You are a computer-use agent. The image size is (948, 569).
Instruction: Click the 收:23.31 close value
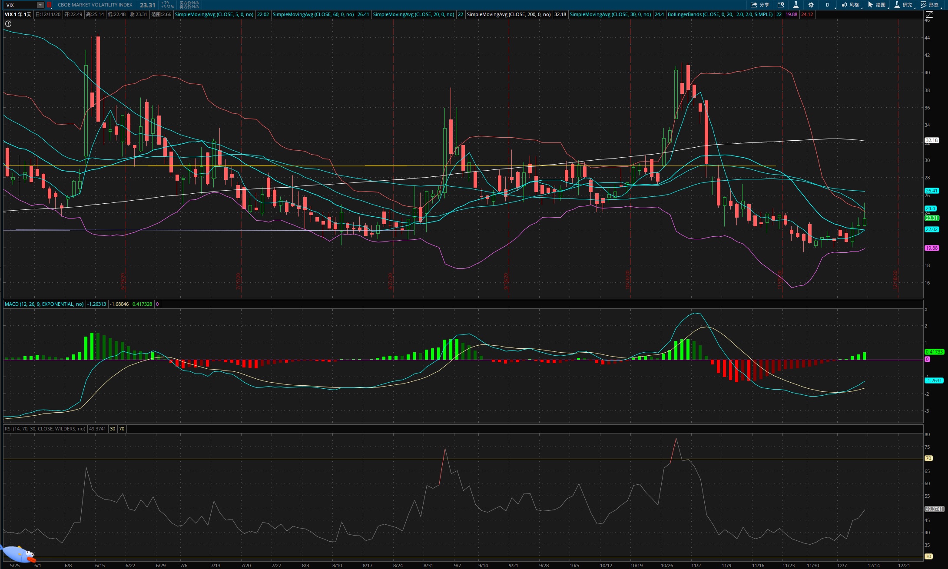coord(139,14)
